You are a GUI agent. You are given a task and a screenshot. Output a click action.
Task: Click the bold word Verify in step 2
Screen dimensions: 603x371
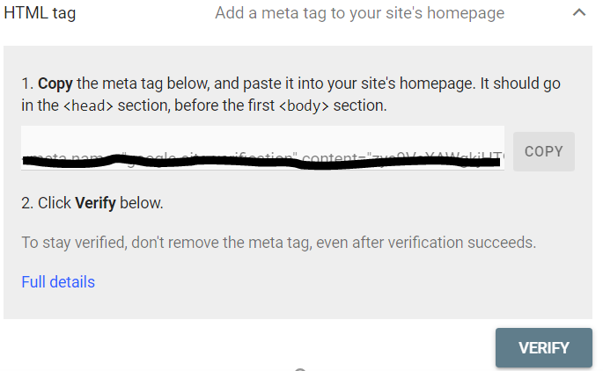(x=96, y=203)
